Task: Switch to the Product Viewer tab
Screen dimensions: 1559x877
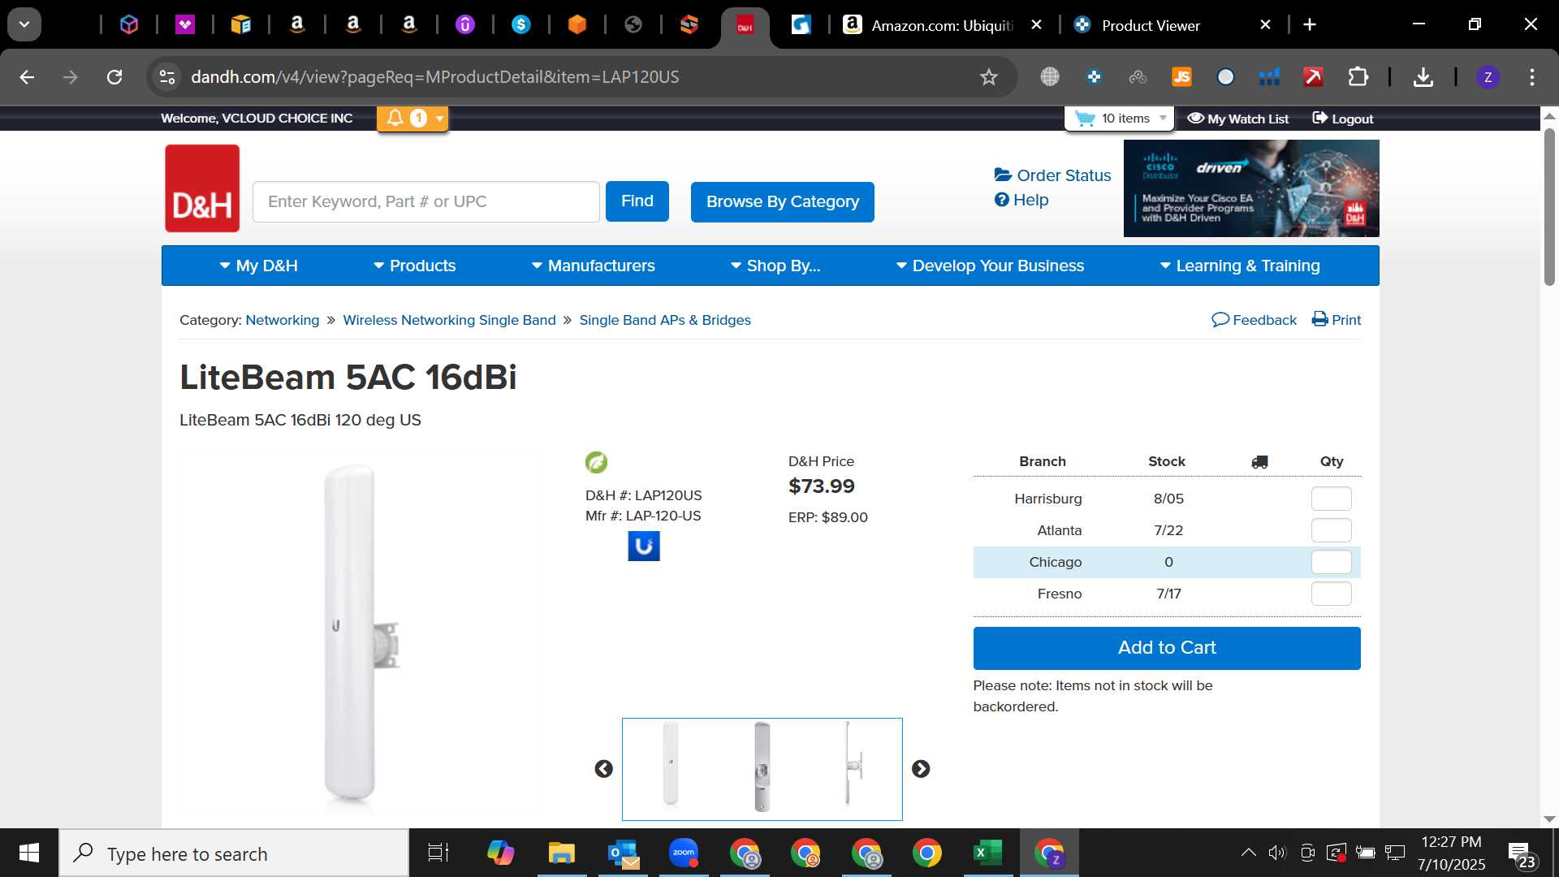Action: coord(1151,25)
